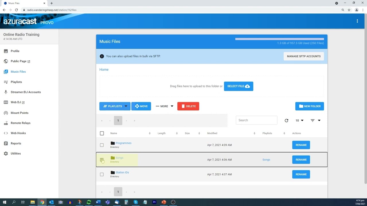The image size is (367, 206).
Task: Open Microsoft Teams from taskbar
Action: click(108, 202)
